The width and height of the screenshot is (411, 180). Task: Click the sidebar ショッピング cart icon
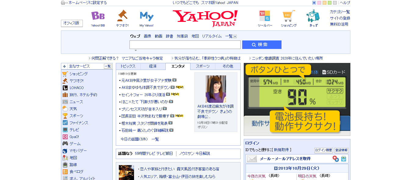65,74
